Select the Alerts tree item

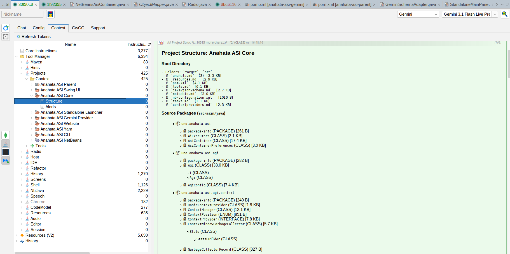point(51,107)
